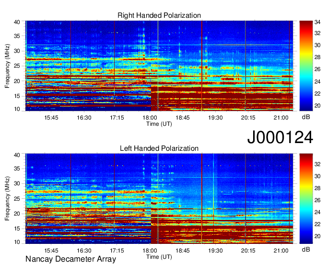This screenshot has width=326, height=265.
Task: Click the 32 value on Left Handed colorbar
Action: (x=317, y=164)
